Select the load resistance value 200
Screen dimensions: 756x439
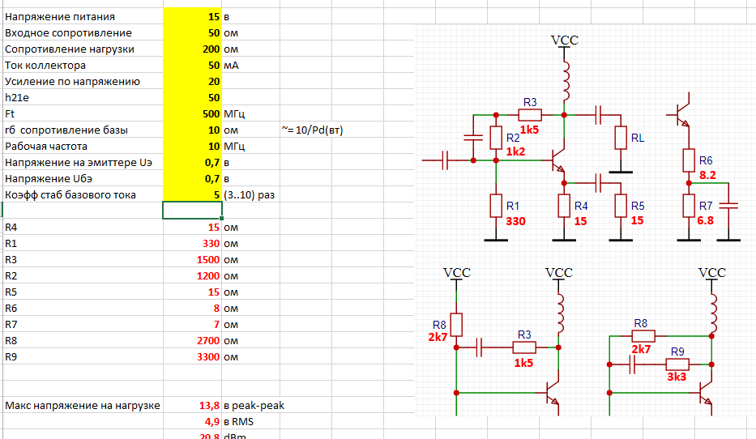click(192, 49)
